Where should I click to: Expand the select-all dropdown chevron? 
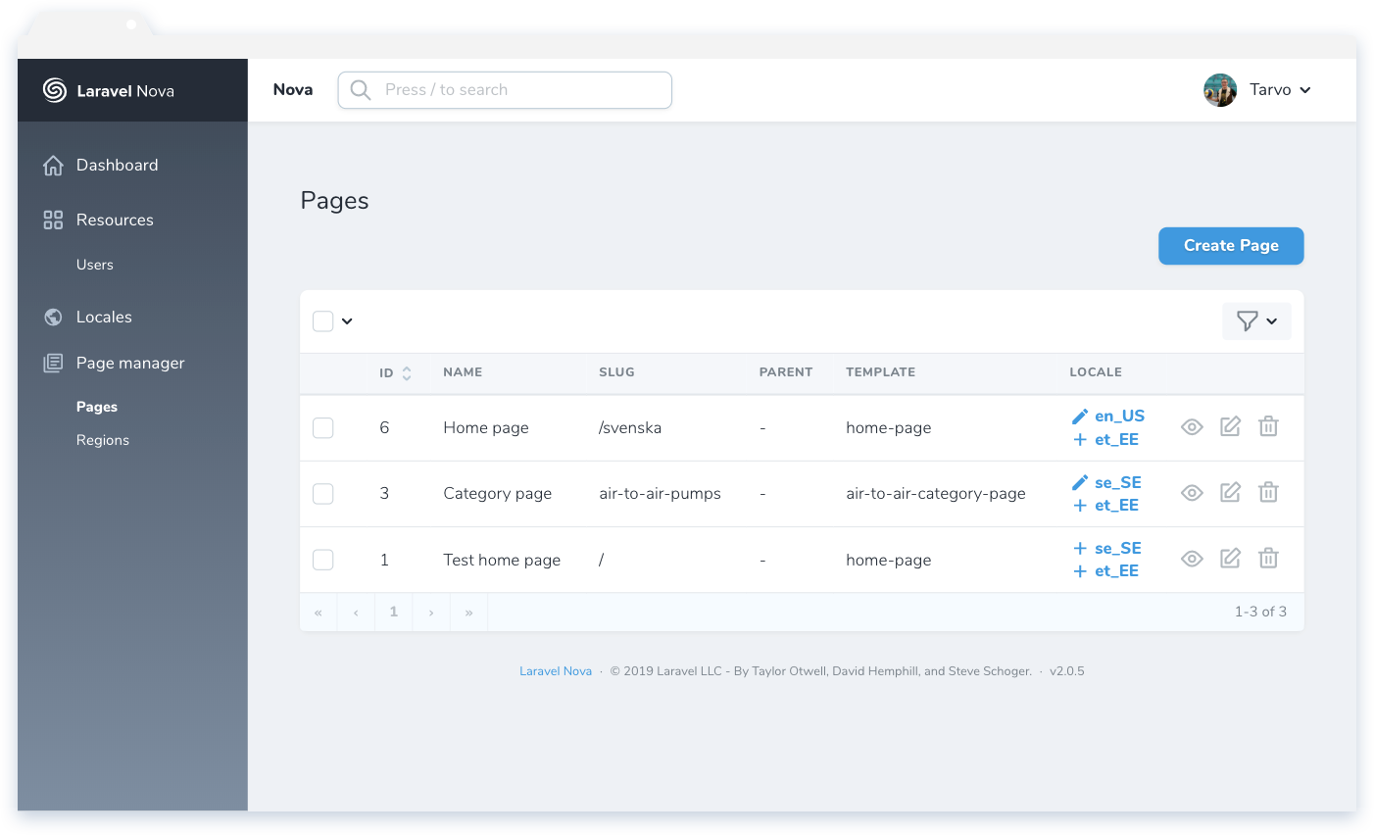347,321
